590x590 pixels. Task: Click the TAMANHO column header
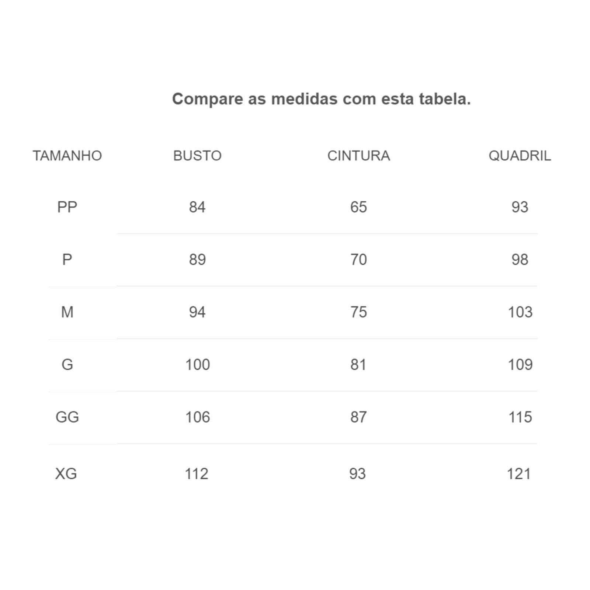coord(67,156)
